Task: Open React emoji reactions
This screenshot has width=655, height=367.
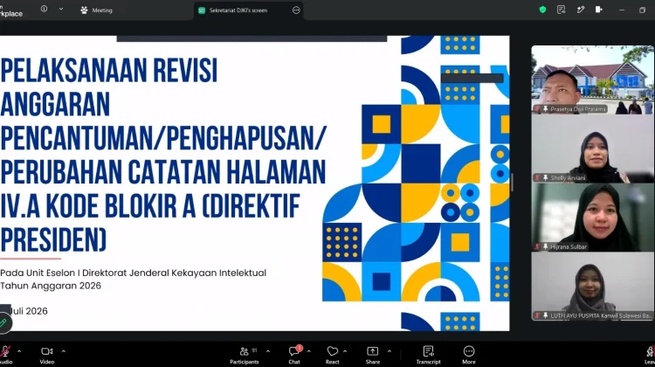Action: (333, 355)
